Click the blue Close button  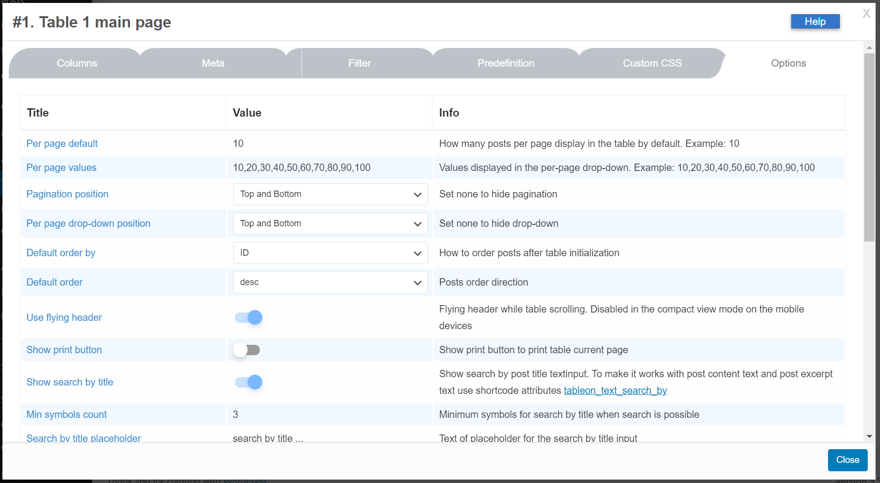pos(848,460)
